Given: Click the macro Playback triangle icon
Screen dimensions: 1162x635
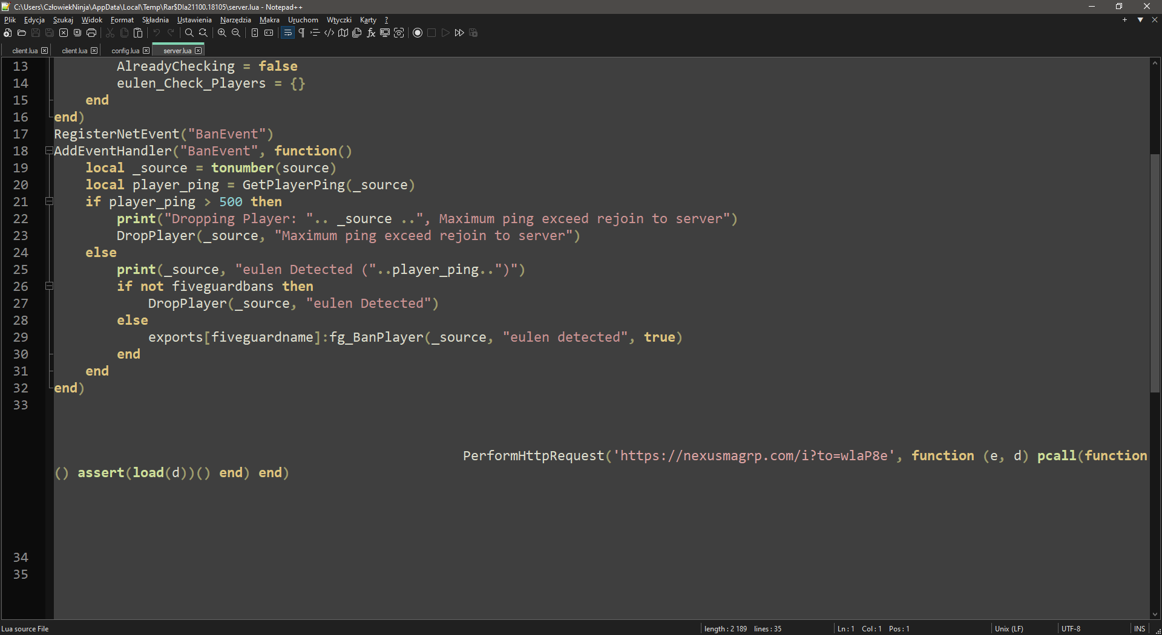Looking at the screenshot, I should pos(445,33).
